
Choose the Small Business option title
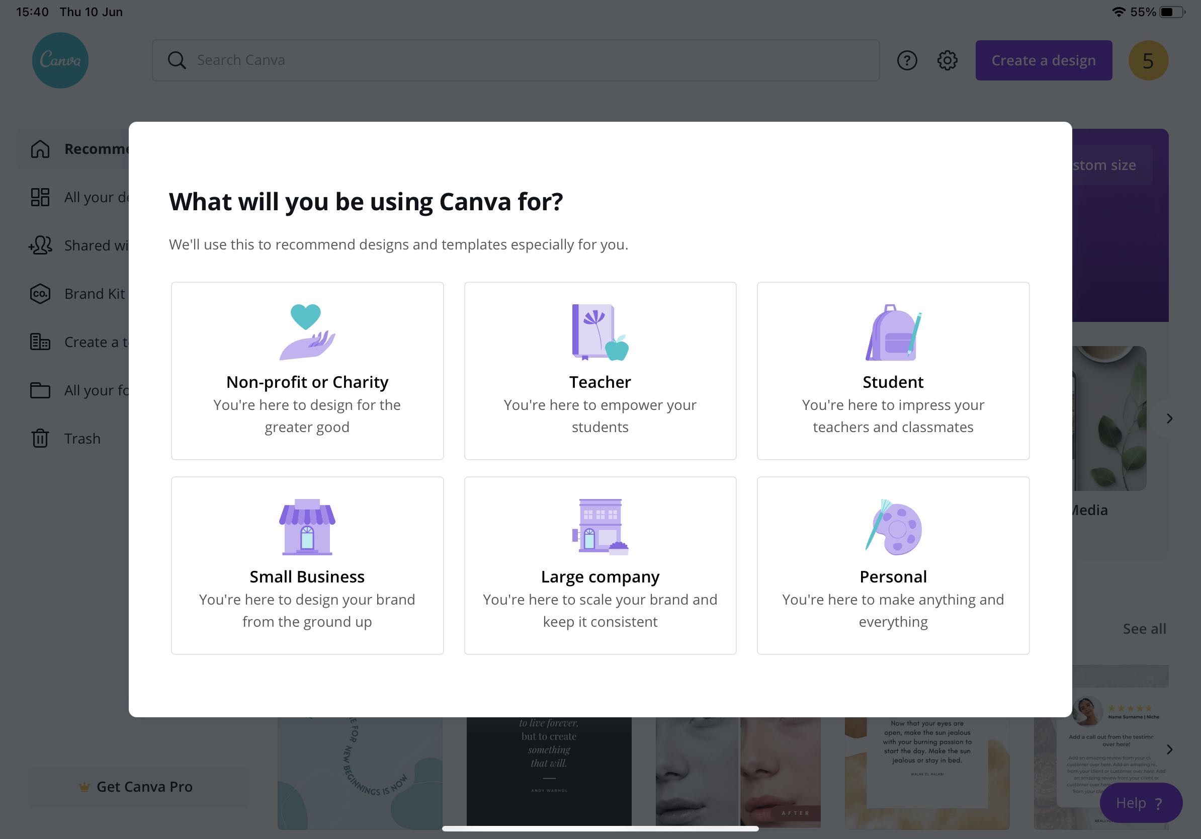307,576
